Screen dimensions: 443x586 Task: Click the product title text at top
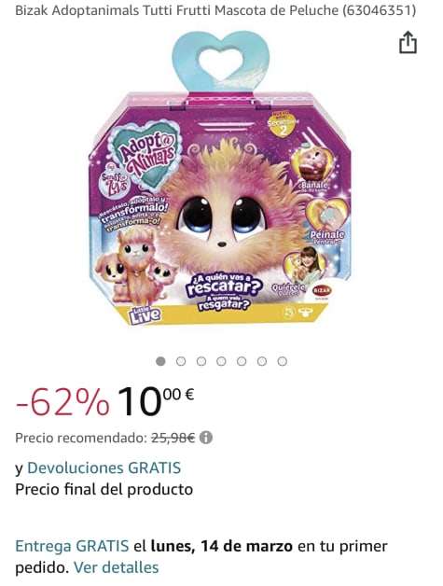tap(215, 10)
